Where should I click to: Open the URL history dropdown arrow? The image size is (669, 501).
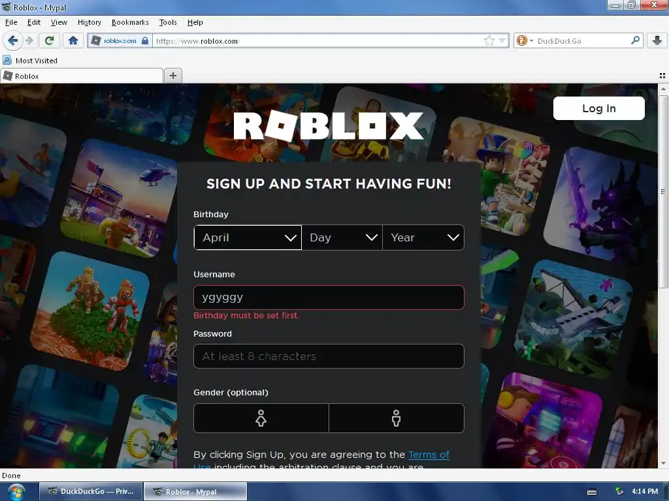[x=502, y=41]
